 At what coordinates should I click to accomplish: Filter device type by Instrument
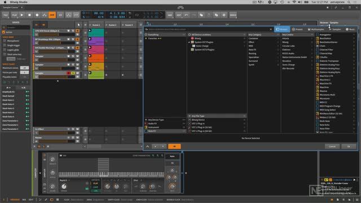tap(165, 127)
